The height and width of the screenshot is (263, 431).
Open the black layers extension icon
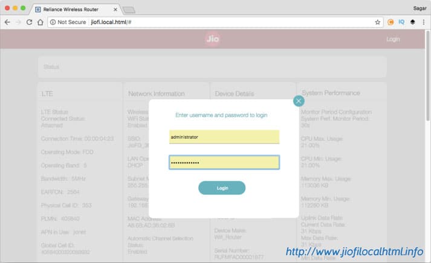[413, 22]
